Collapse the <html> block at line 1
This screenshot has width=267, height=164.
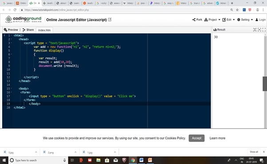[x=12, y=35]
